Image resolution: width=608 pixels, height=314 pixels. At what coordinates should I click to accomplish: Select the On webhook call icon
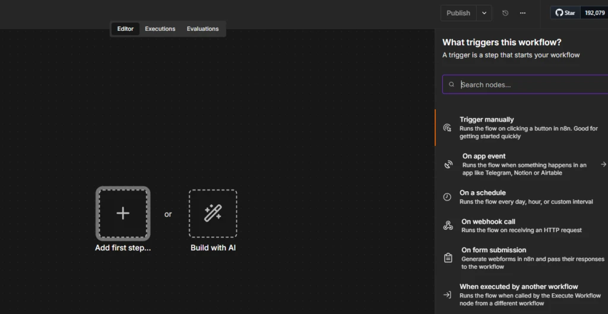point(448,226)
